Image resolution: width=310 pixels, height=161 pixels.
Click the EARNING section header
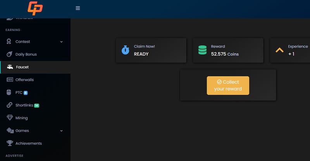[x=13, y=30]
